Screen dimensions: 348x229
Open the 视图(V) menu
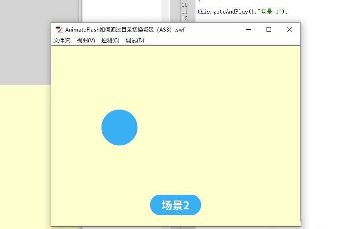coord(86,41)
